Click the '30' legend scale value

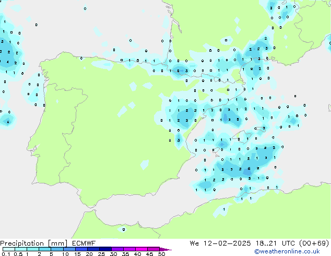pyautogui.click(x=113, y=254)
